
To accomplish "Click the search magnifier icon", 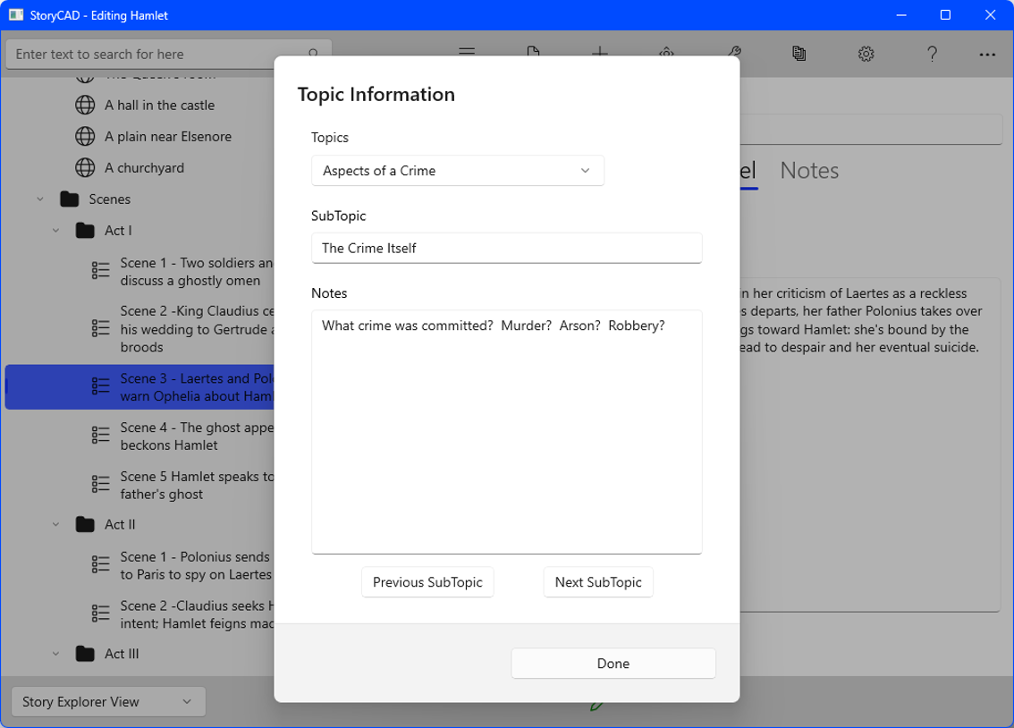I will click(314, 52).
